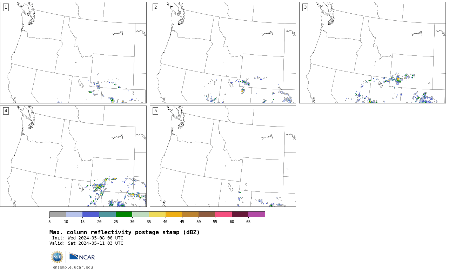This screenshot has width=449, height=271.
Task: Click the colorbar tick label 15
Action: (x=82, y=222)
